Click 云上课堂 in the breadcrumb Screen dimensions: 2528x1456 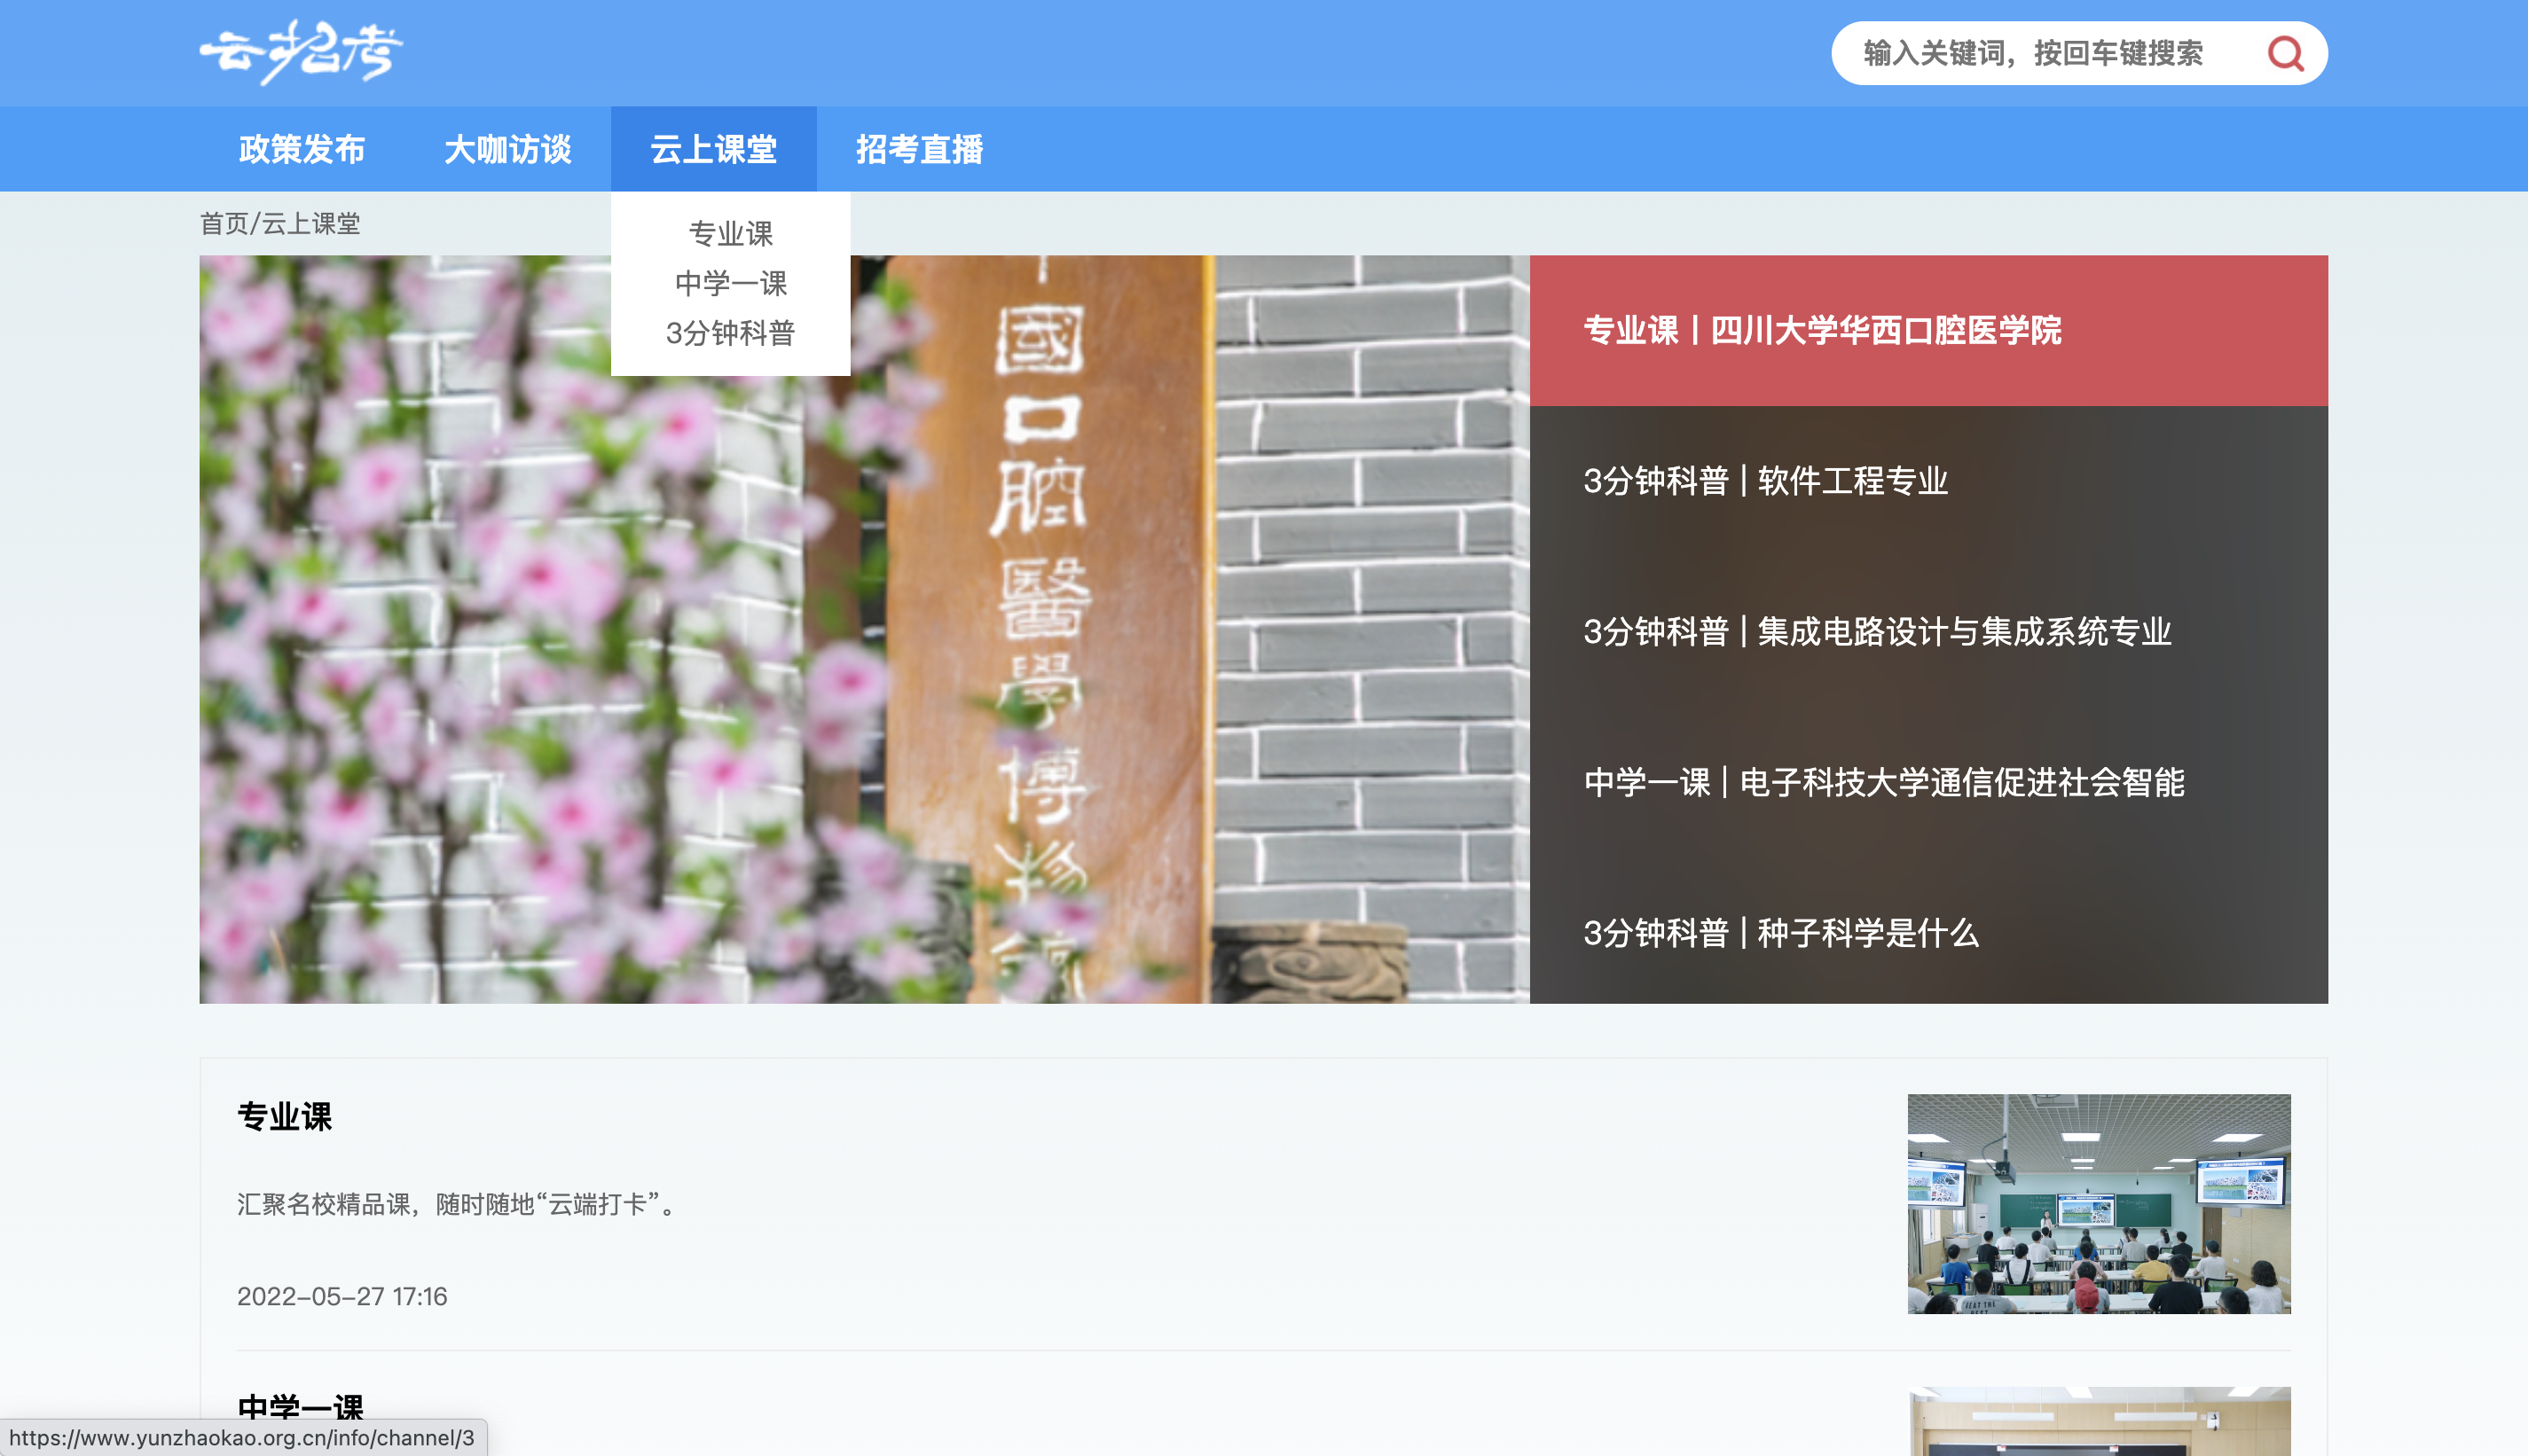coord(311,223)
